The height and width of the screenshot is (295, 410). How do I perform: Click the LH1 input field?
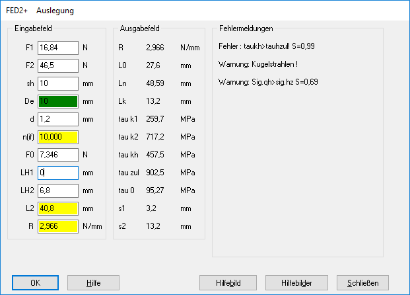[x=58, y=173]
